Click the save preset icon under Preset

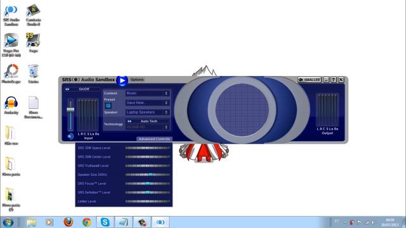pos(108,106)
